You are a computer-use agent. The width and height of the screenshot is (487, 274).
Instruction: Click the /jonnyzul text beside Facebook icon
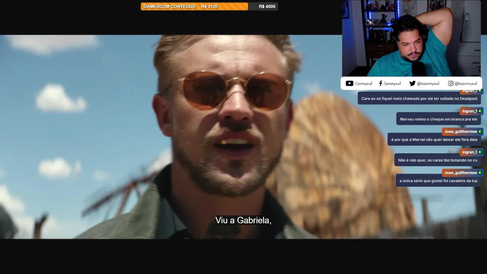[x=392, y=83]
